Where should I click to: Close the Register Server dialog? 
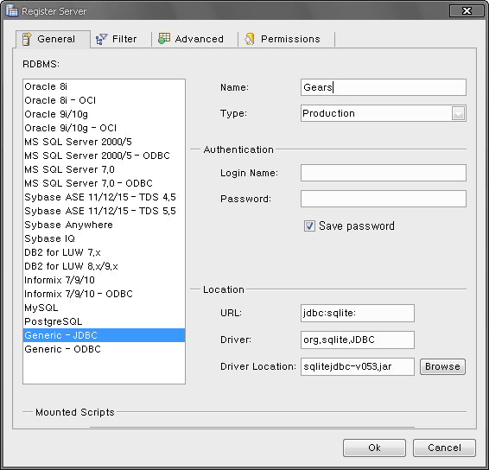467,11
